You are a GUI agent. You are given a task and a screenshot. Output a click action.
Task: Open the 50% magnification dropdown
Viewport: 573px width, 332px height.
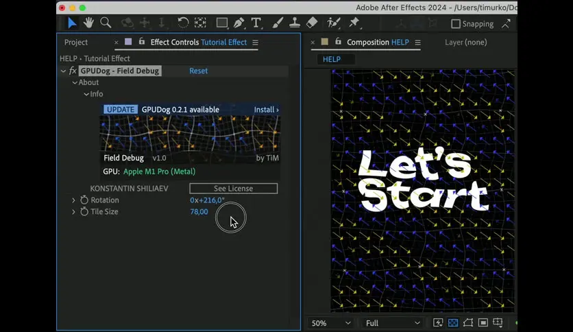tap(331, 323)
